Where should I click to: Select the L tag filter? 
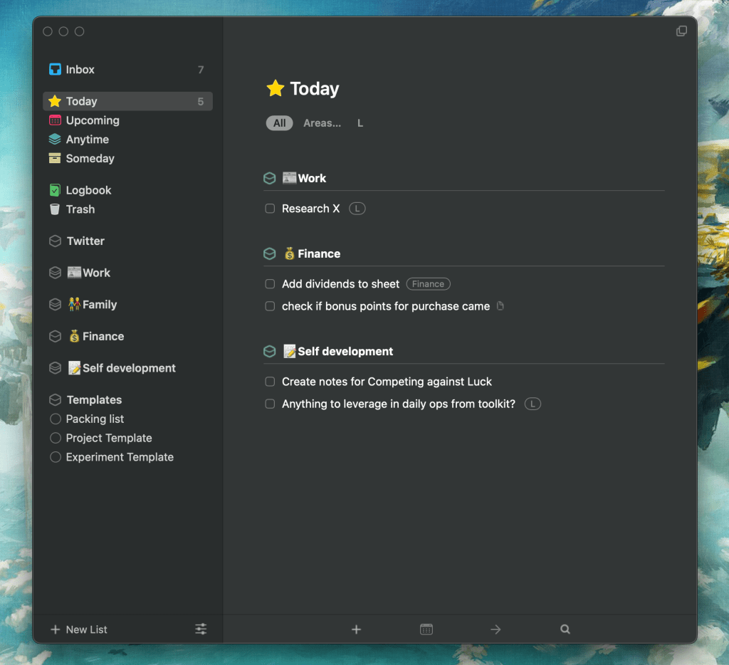pos(360,123)
